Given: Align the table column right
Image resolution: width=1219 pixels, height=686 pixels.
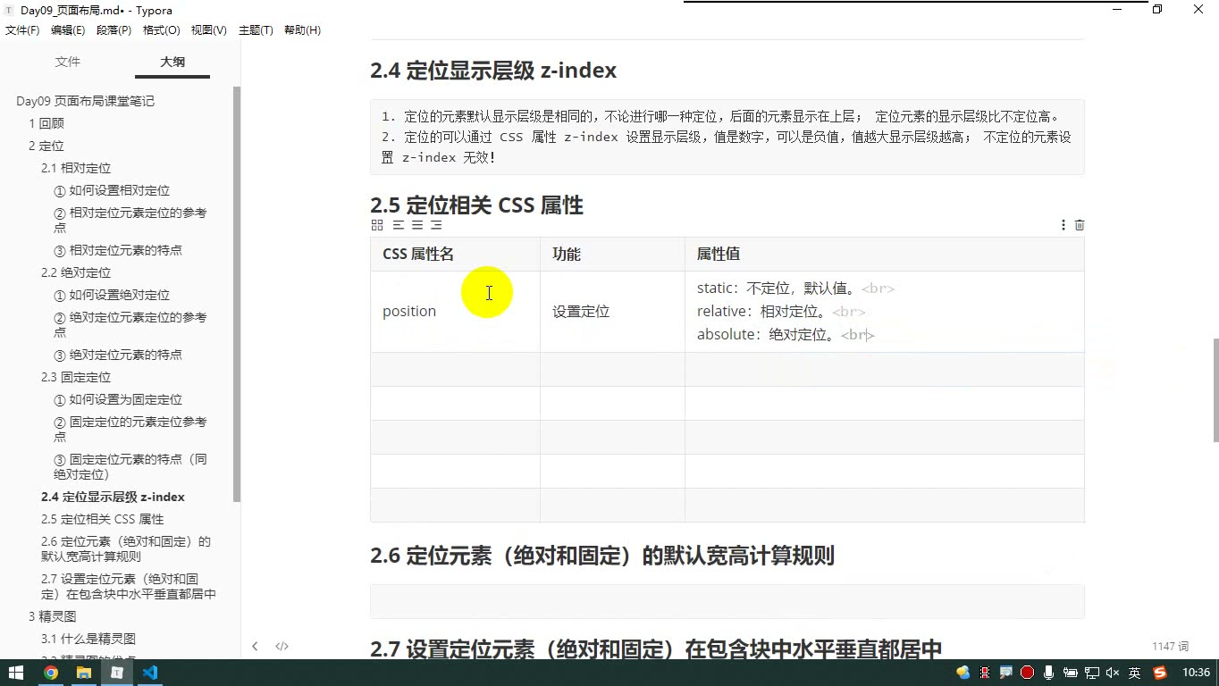Looking at the screenshot, I should point(436,225).
